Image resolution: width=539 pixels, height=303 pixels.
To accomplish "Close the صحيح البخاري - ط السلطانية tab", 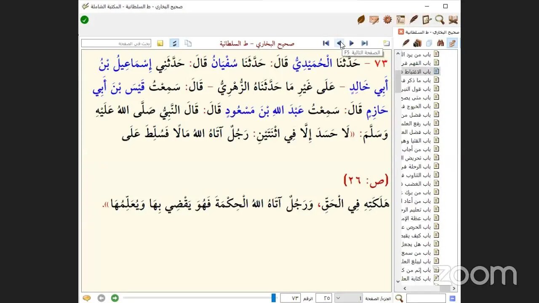I will (401, 32).
